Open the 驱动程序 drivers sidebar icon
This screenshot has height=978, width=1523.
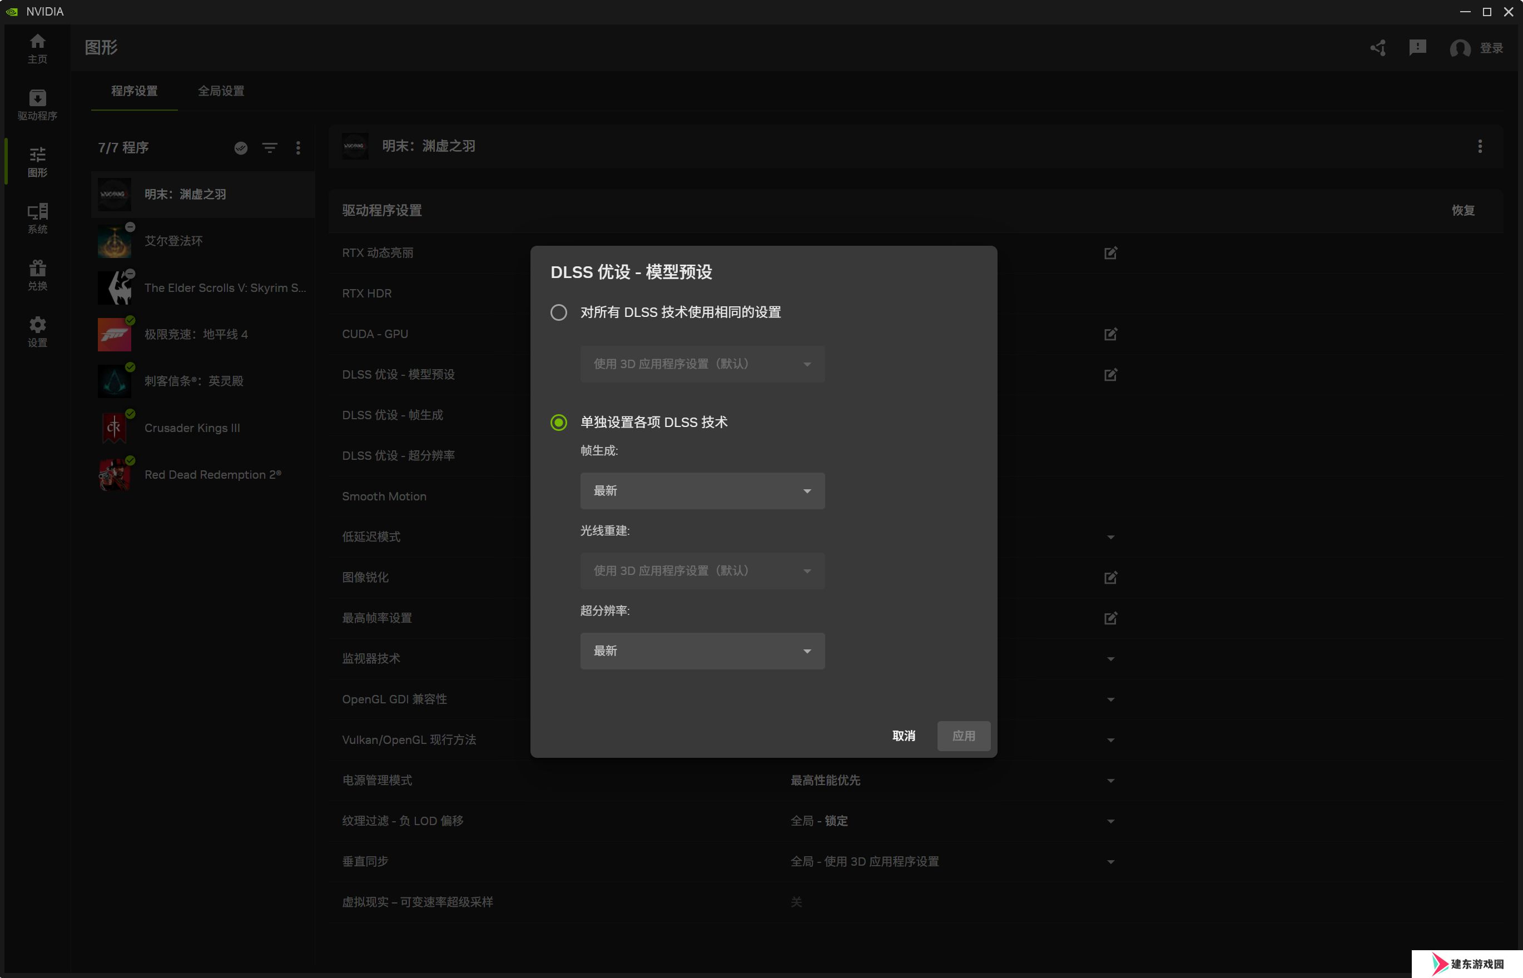(37, 105)
